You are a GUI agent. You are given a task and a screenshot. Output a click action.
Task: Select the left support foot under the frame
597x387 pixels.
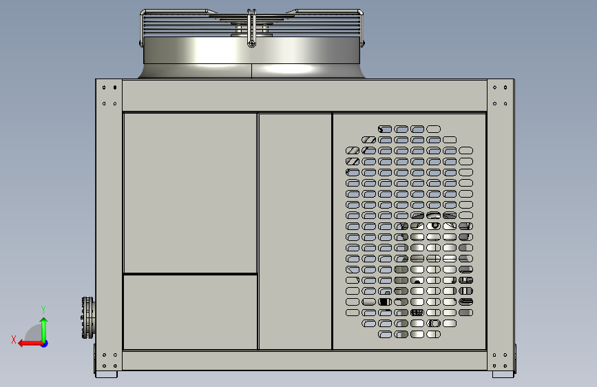point(106,374)
